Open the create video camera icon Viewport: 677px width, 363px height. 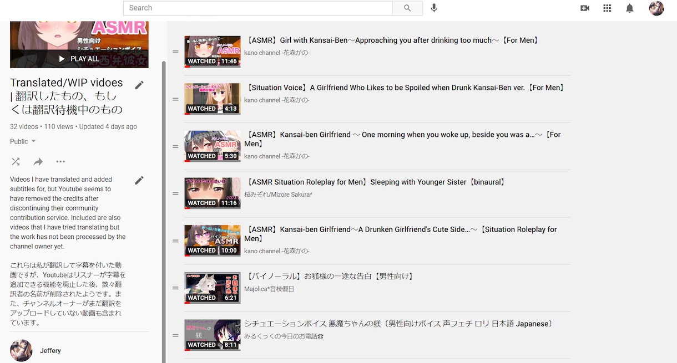tap(584, 8)
